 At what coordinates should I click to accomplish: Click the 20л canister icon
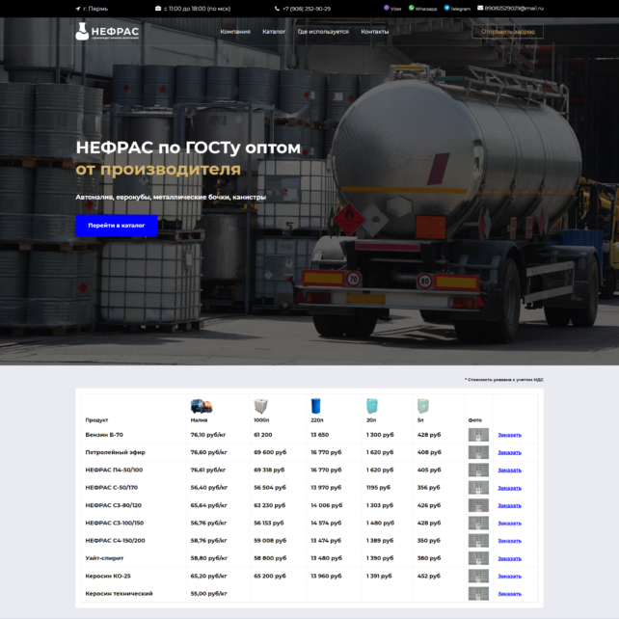click(372, 406)
